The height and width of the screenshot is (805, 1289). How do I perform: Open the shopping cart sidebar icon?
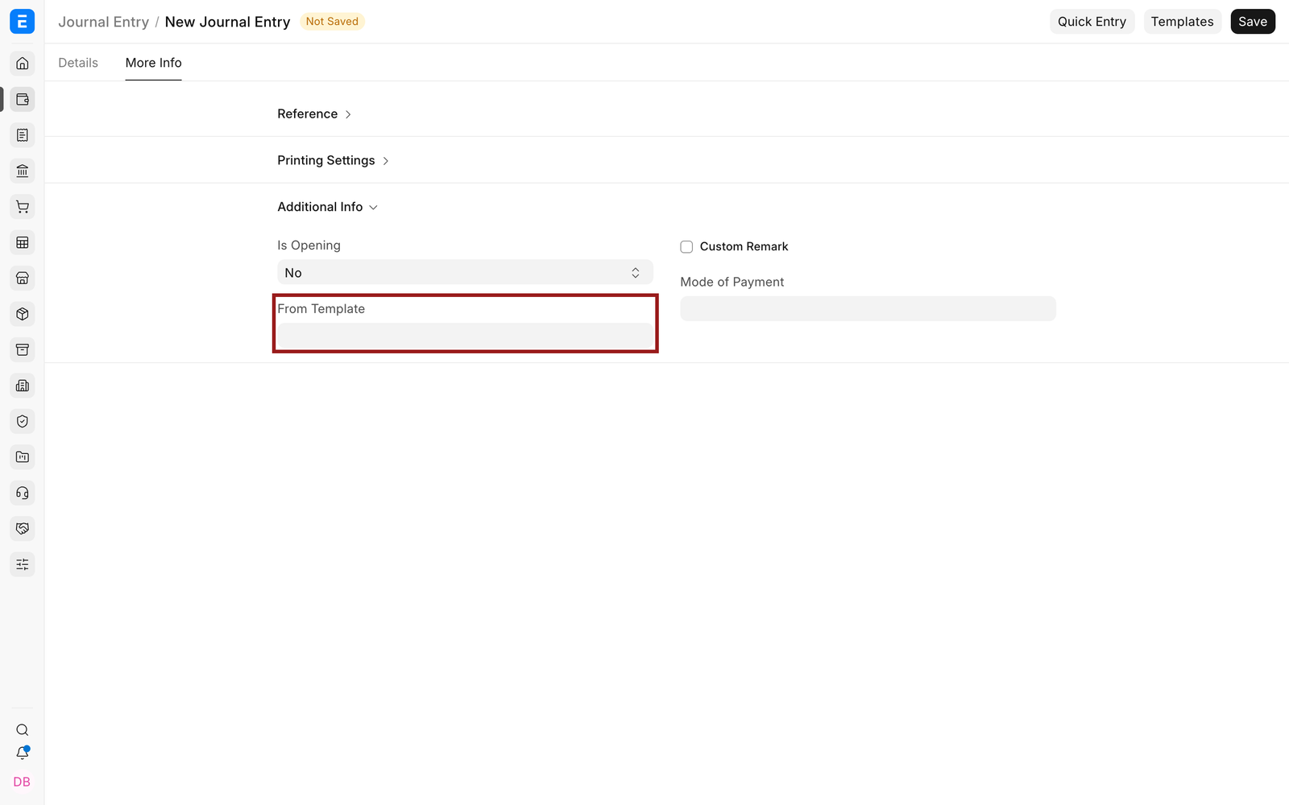pyautogui.click(x=23, y=207)
